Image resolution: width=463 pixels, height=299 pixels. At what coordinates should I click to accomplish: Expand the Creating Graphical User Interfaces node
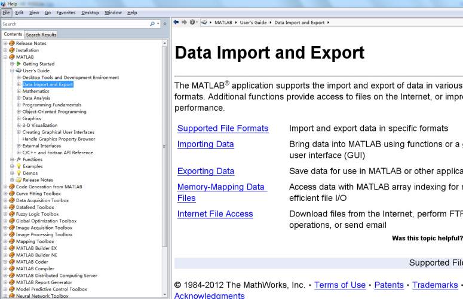pos(19,132)
